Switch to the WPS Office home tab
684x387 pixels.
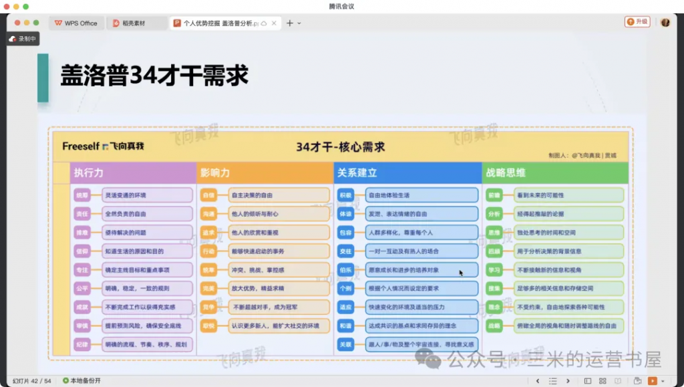(75, 23)
